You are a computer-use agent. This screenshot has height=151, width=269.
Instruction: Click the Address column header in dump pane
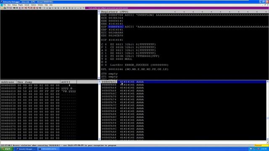(x=8, y=82)
